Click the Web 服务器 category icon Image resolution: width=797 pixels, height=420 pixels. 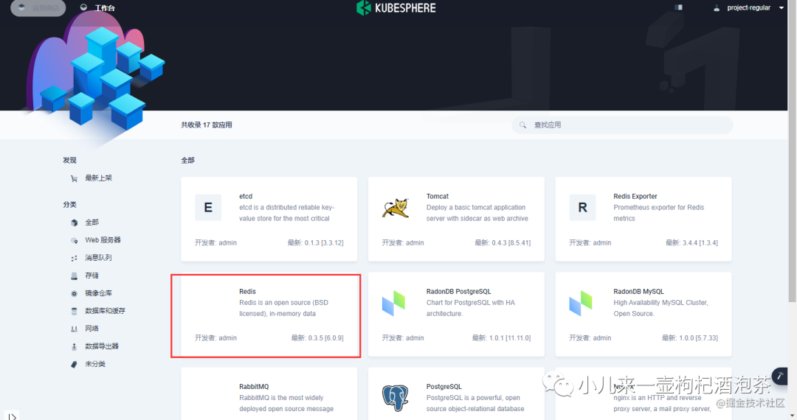point(75,240)
